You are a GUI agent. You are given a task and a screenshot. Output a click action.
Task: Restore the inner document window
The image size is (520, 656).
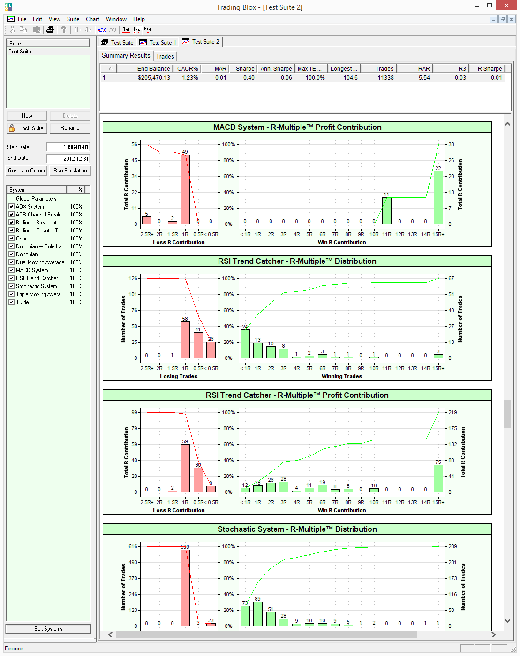pos(502,19)
